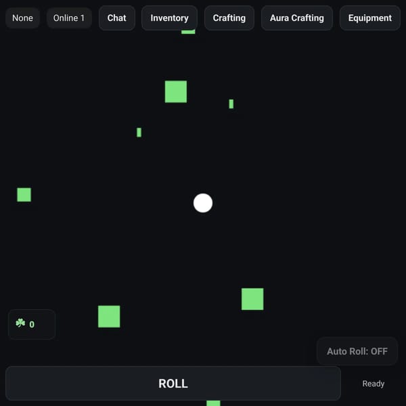Click the large green square above the player

click(x=176, y=91)
